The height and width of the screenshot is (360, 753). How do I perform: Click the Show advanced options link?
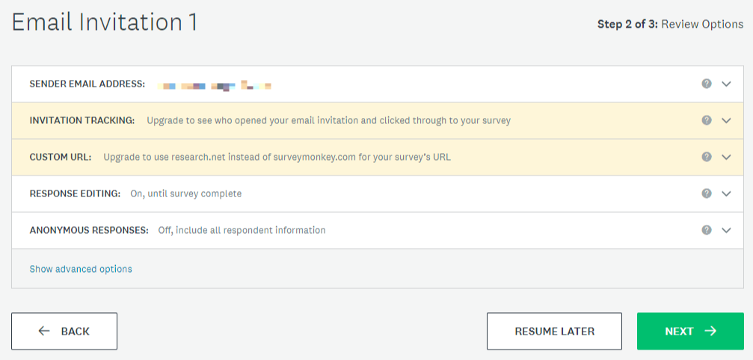tap(81, 269)
